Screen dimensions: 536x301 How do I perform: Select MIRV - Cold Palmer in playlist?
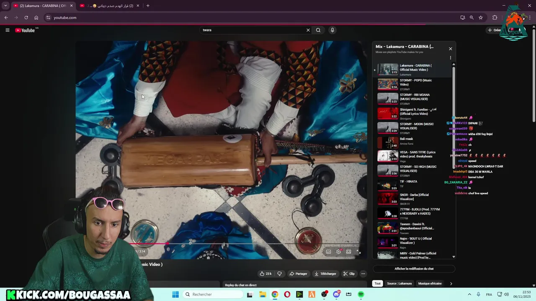click(x=412, y=255)
